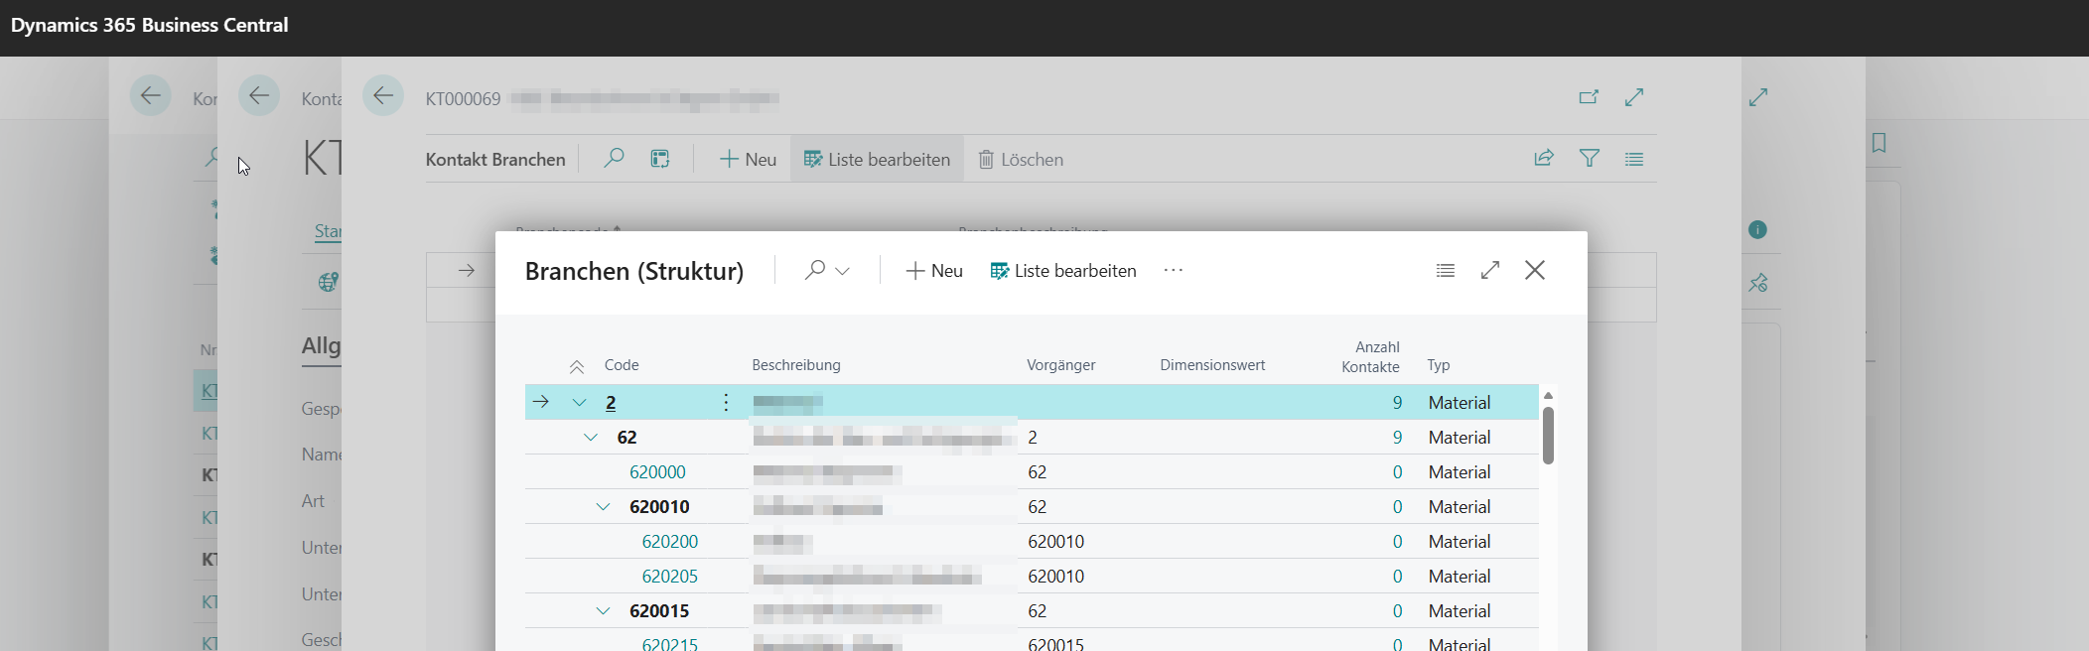Show more options for row 2
Image resolution: width=2089 pixels, height=651 pixels.
coord(726,402)
